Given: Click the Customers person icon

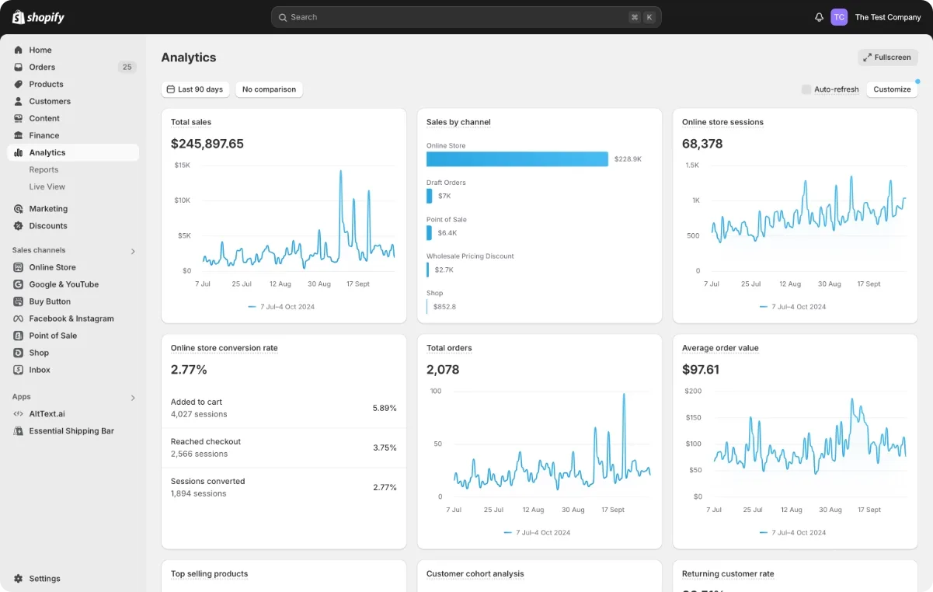Looking at the screenshot, I should [x=19, y=101].
